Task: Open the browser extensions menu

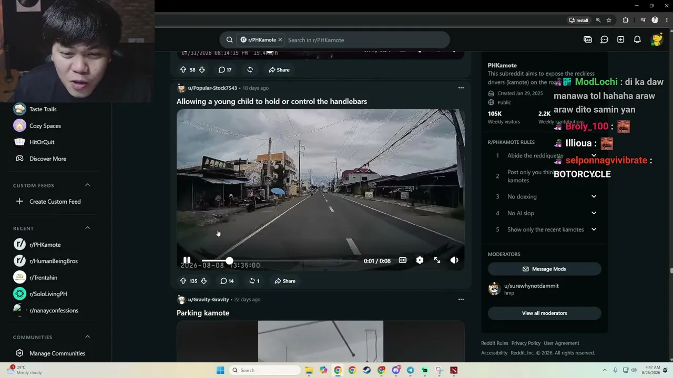Action: coord(626,20)
